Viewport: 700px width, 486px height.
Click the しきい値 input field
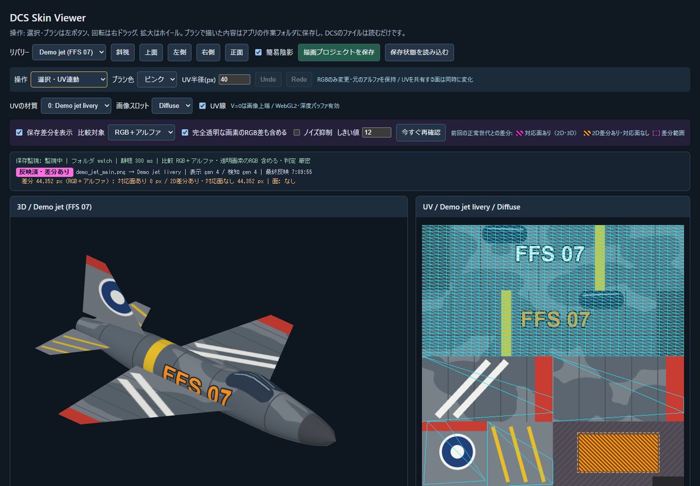tap(377, 132)
